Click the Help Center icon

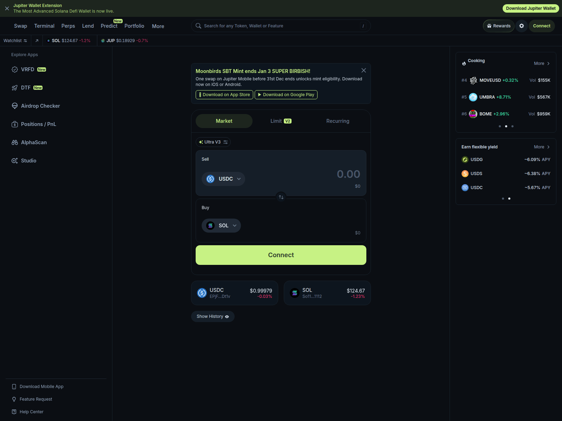(x=14, y=412)
